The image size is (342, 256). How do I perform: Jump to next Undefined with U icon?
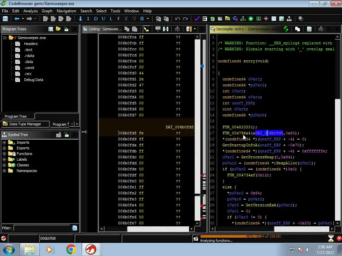(x=104, y=19)
